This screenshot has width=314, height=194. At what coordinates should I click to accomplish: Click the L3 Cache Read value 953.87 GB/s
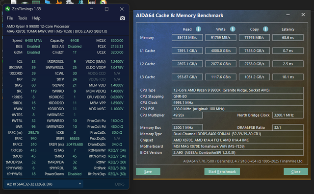point(187,77)
